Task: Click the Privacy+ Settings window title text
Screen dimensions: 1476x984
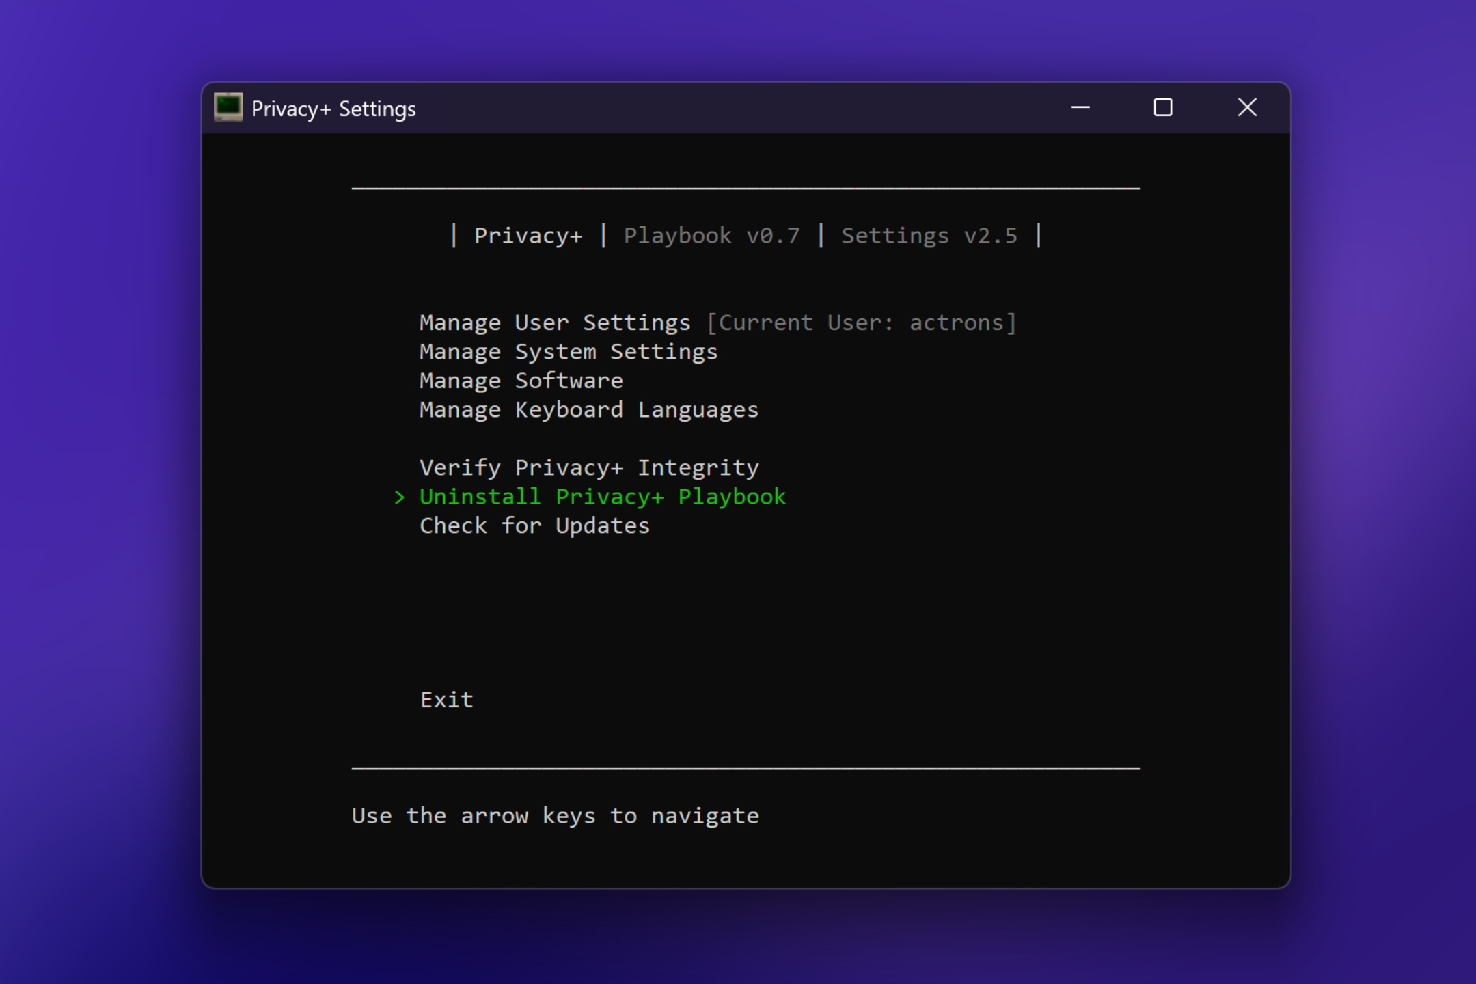Action: click(x=333, y=109)
